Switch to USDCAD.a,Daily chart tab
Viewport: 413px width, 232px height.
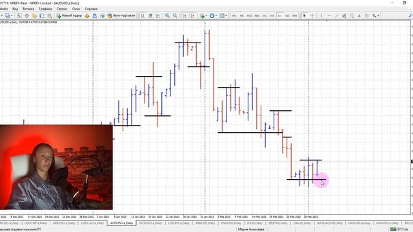point(92,223)
